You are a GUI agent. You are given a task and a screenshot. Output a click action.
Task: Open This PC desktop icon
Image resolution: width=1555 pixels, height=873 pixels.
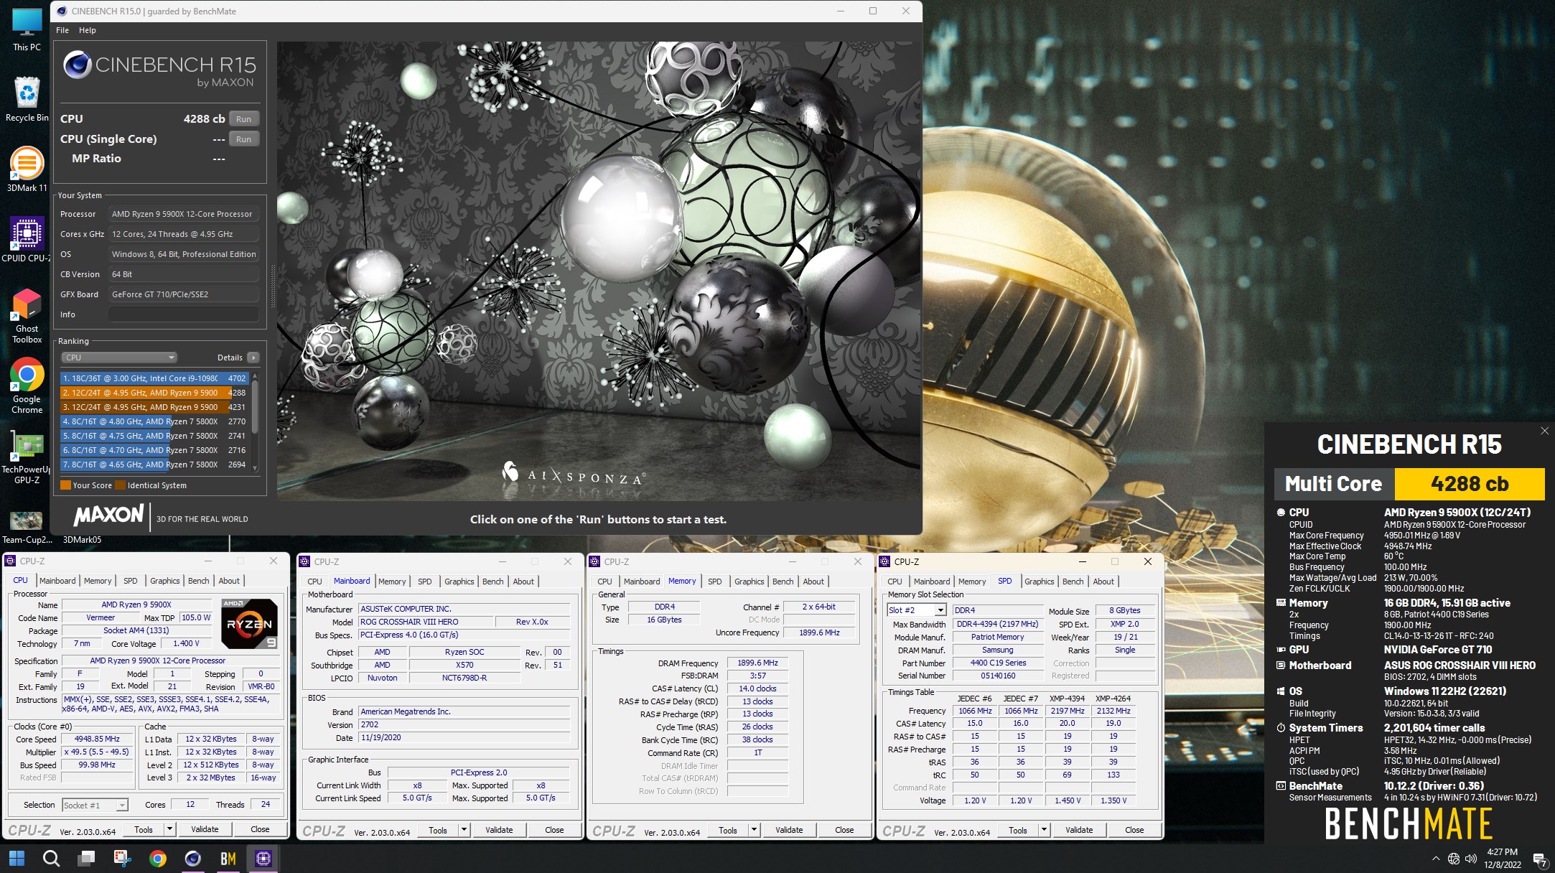click(x=27, y=29)
